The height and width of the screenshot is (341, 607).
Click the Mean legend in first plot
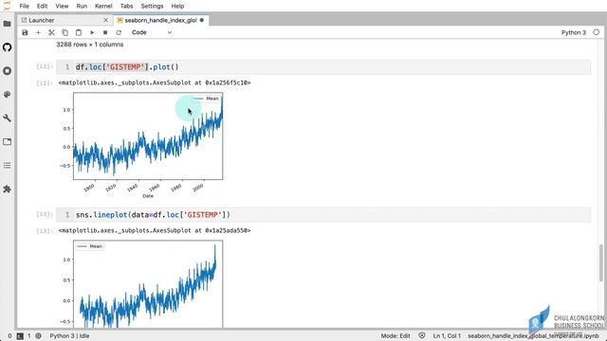pyautogui.click(x=207, y=99)
